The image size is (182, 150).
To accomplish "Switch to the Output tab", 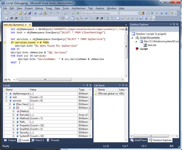I will pyautogui.click(x=10, y=140).
